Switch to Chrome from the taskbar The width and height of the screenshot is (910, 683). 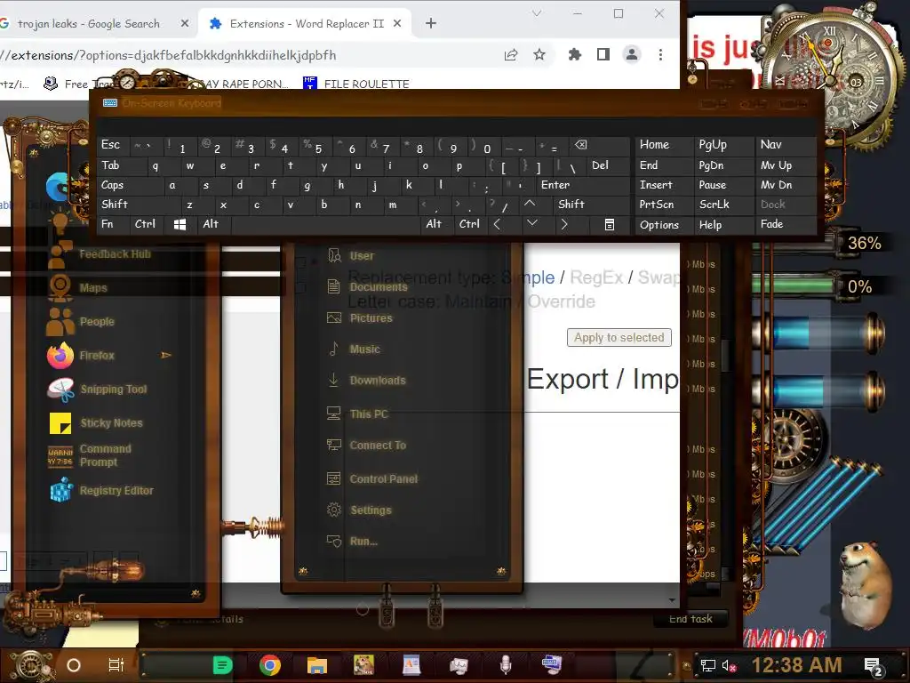(270, 665)
